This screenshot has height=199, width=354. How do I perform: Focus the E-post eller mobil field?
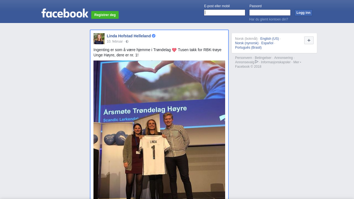[x=225, y=13]
